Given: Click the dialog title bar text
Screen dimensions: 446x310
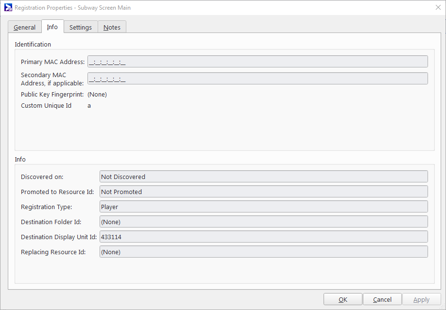Looking at the screenshot, I should point(73,8).
